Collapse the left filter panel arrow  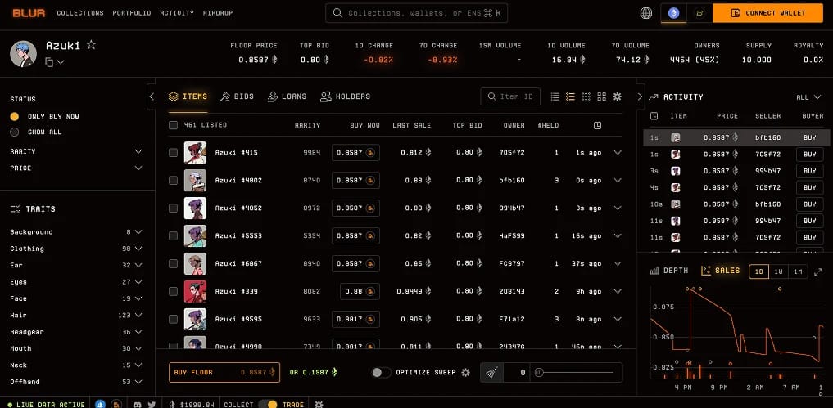[152, 96]
